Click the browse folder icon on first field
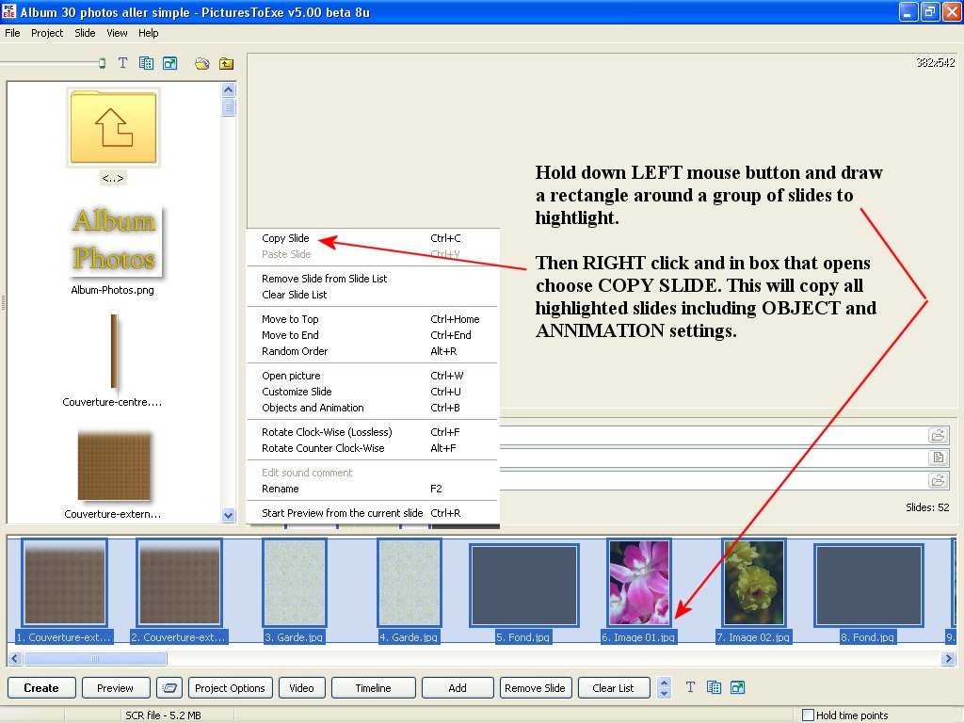This screenshot has width=964, height=723. coord(938,435)
